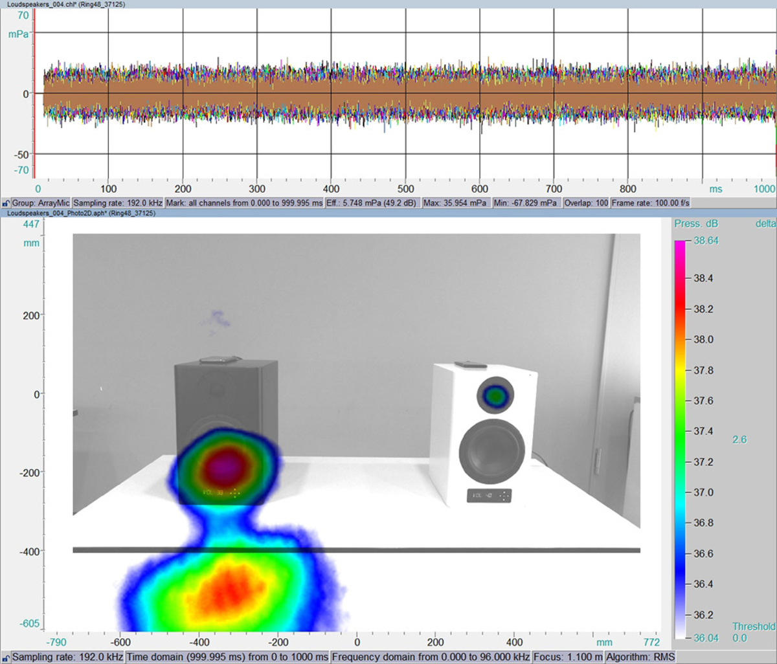This screenshot has height=664, width=777.
Task: Unlock the padlock on the ArrayMic status bar
Action: point(5,203)
